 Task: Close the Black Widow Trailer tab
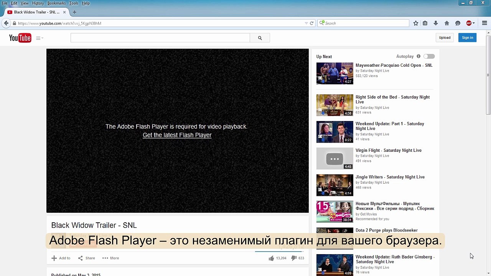(64, 12)
